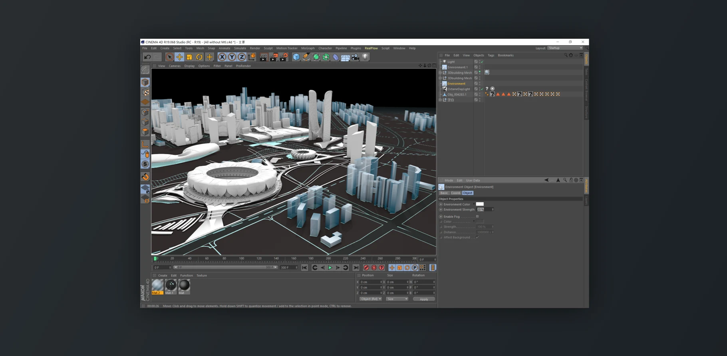Image resolution: width=727 pixels, height=356 pixels.
Task: Open the Deformer bend object icon
Action: (x=336, y=57)
